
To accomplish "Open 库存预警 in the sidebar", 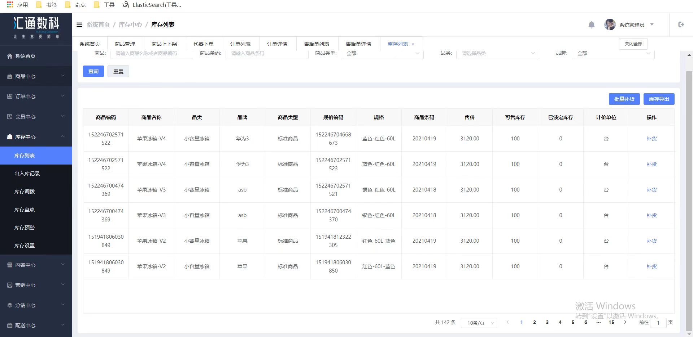I will (36, 228).
